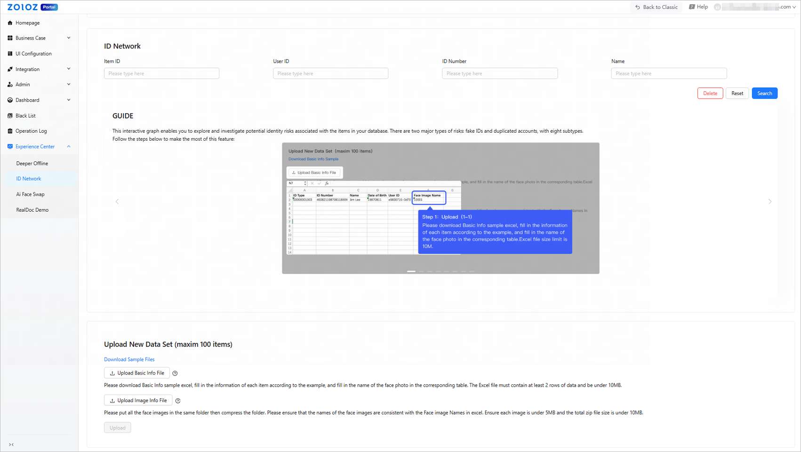Viewport: 801px width, 452px height.
Task: Expand the Business Case menu
Action: [x=69, y=38]
